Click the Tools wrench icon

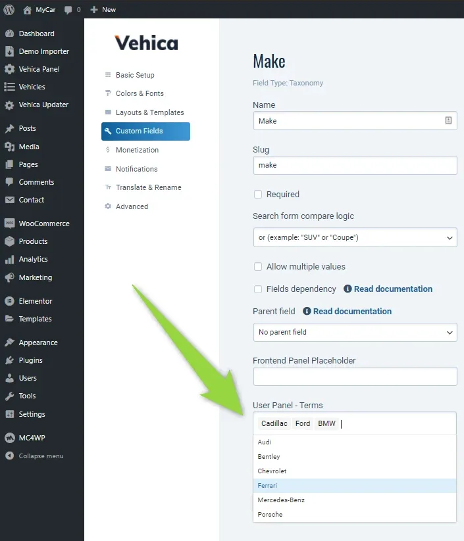10,396
